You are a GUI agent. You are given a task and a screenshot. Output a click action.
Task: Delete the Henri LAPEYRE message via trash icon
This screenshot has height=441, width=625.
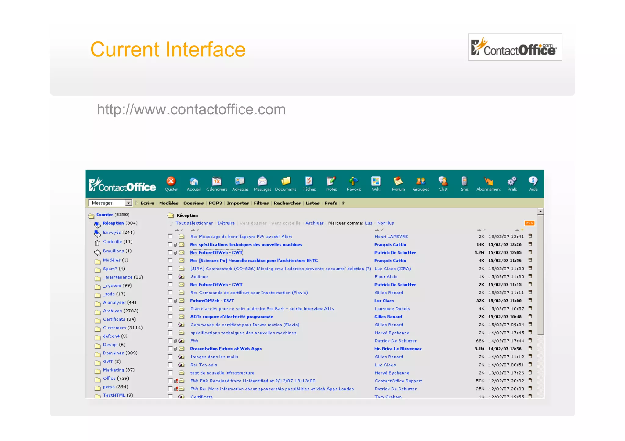coord(530,236)
